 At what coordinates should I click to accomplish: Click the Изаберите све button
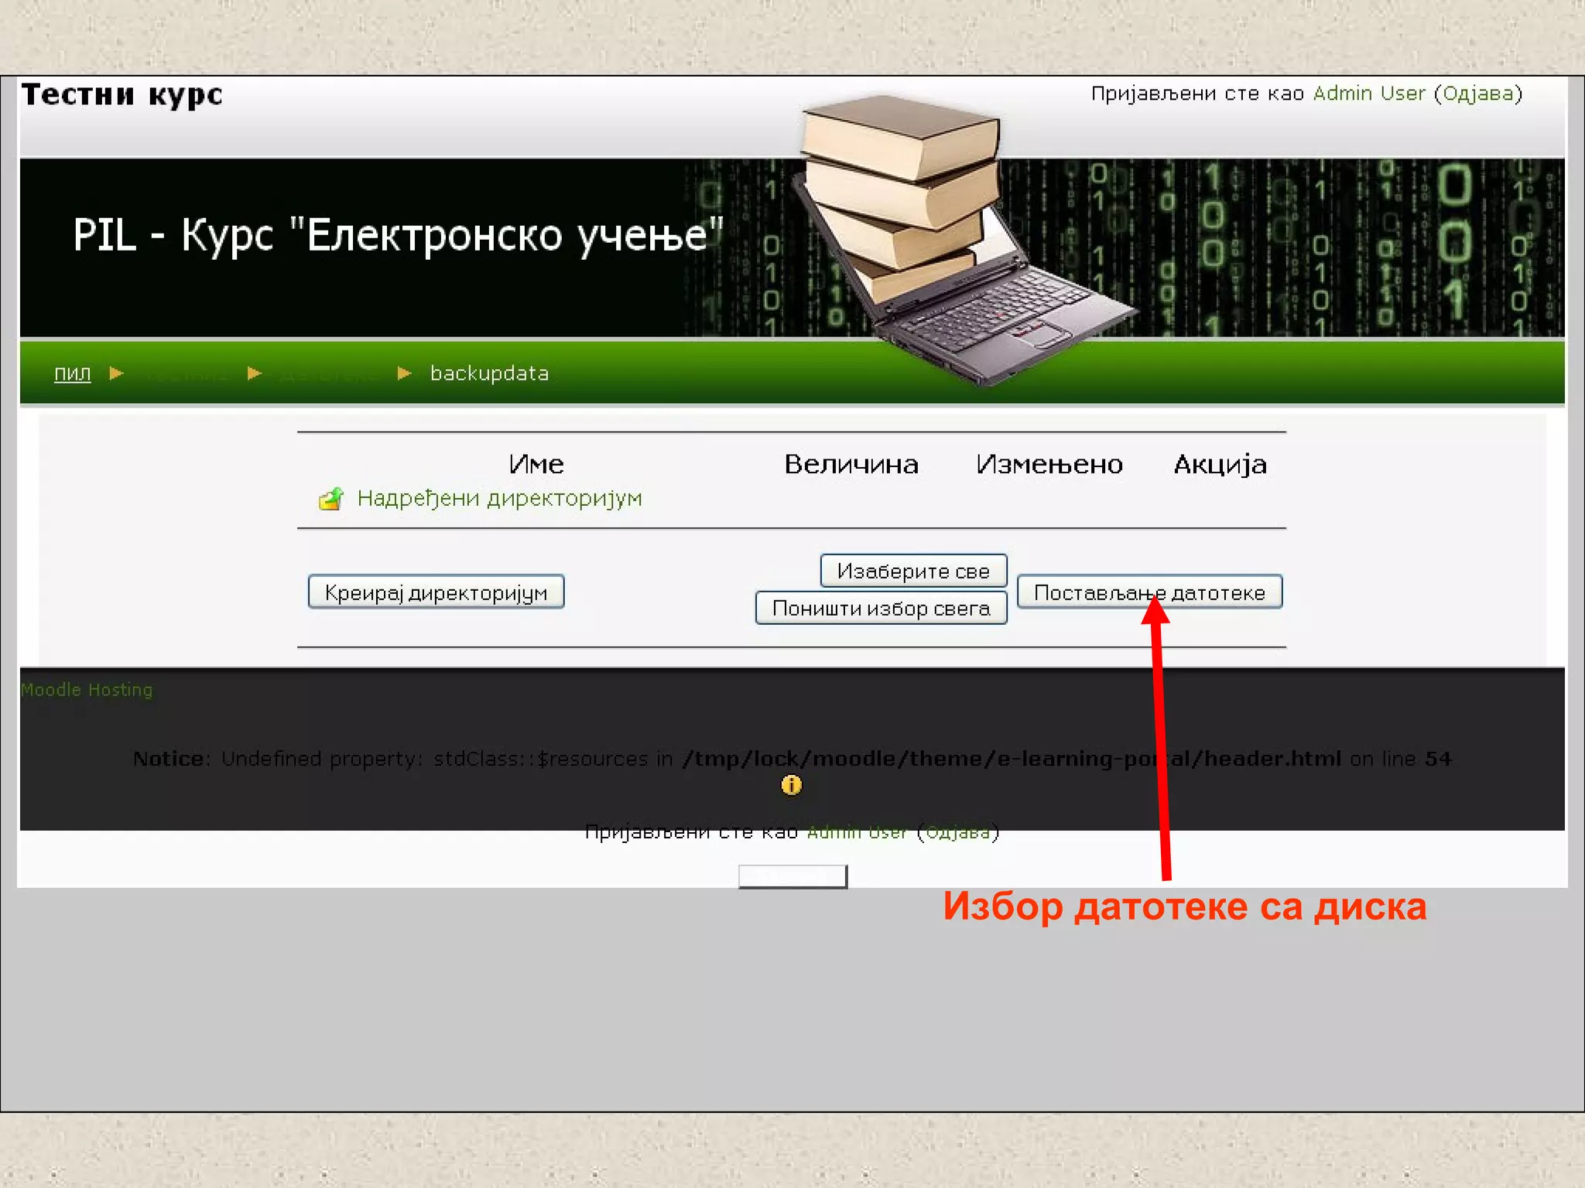[913, 571]
